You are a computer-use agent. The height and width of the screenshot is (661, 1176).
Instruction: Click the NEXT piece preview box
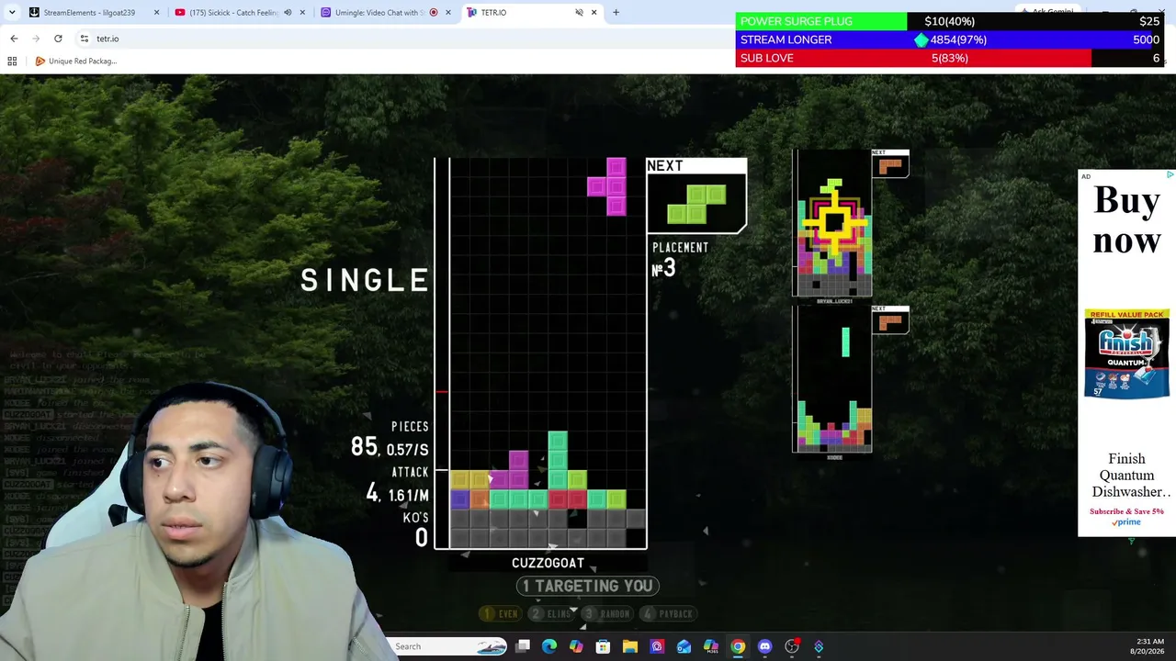tap(696, 196)
